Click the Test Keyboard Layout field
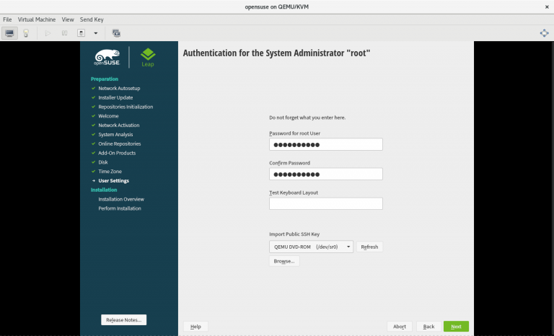 tap(326, 203)
